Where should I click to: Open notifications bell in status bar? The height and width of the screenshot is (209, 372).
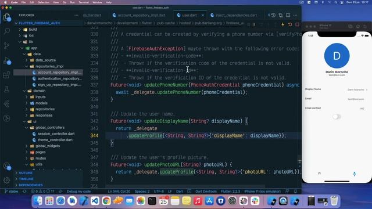(x=295, y=192)
